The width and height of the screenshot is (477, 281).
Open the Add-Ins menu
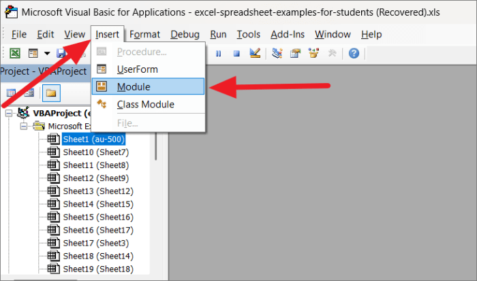click(288, 34)
